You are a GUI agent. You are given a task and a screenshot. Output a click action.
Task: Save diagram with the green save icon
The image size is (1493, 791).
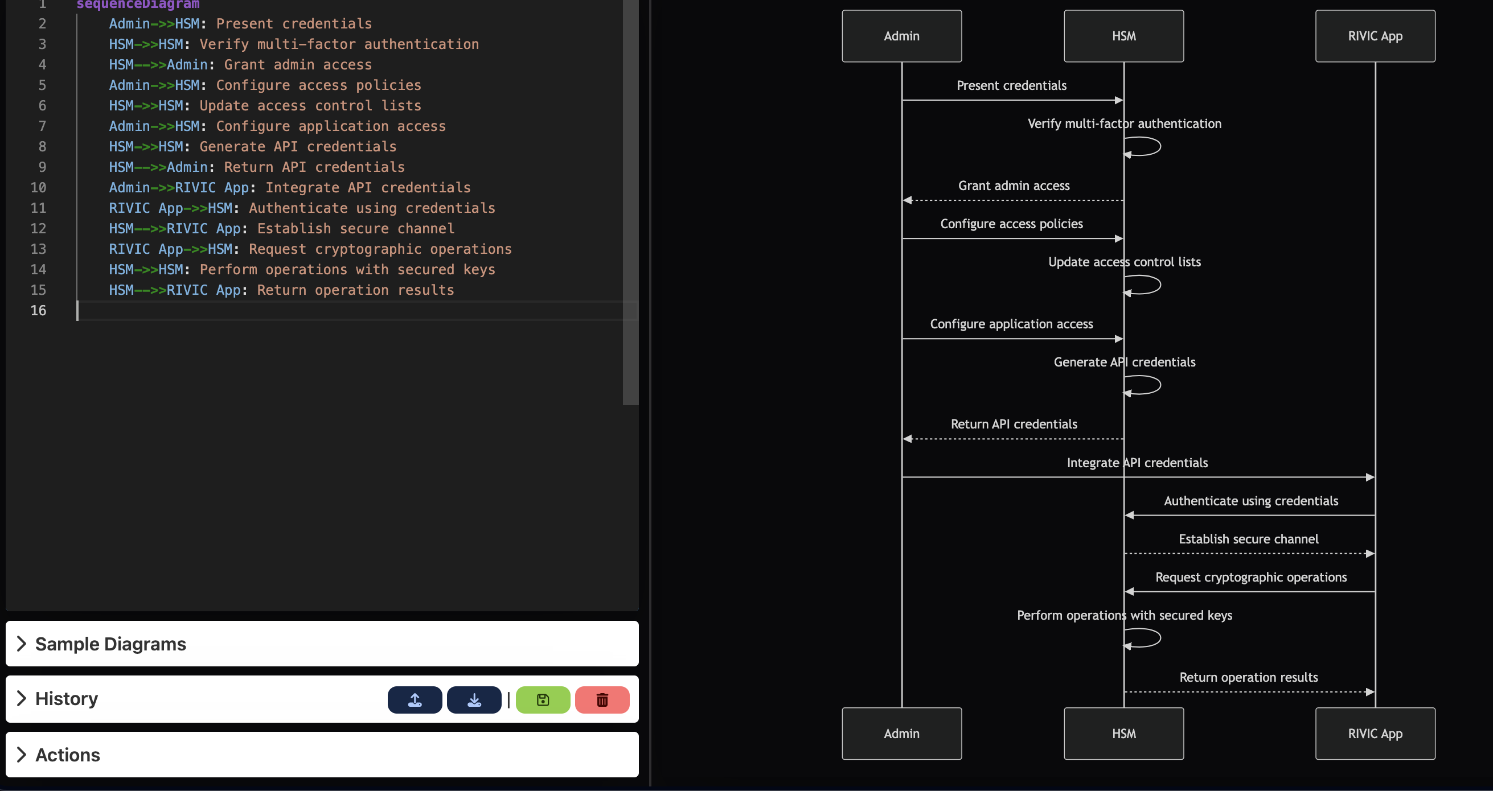click(x=543, y=699)
